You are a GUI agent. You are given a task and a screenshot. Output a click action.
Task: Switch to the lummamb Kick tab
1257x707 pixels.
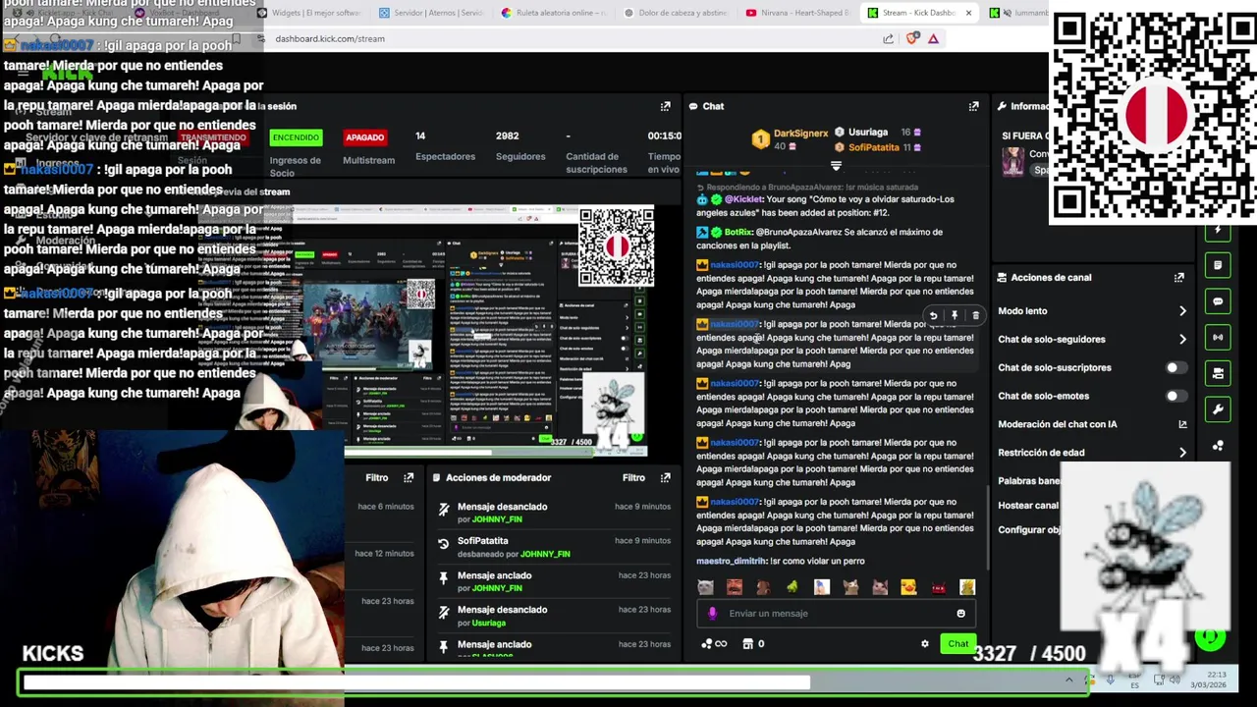(1016, 13)
